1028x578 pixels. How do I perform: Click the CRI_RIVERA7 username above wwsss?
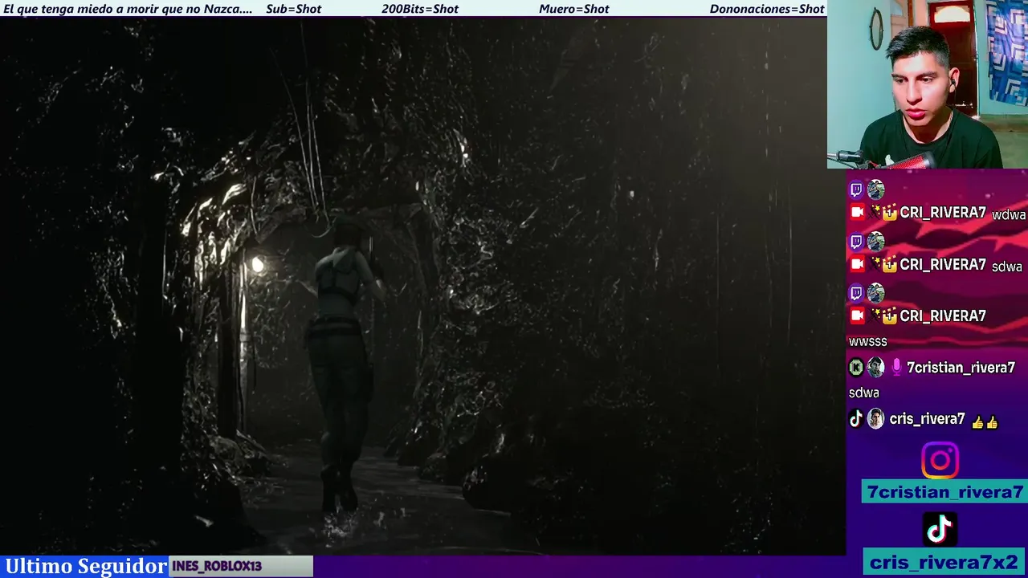[x=943, y=316]
